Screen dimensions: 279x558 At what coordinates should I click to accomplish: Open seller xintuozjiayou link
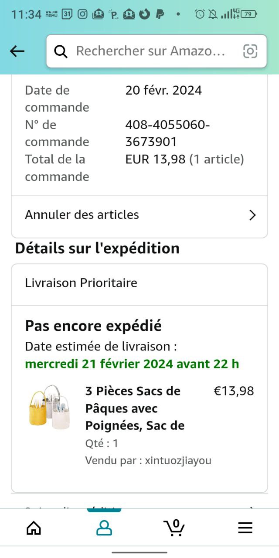click(178, 460)
